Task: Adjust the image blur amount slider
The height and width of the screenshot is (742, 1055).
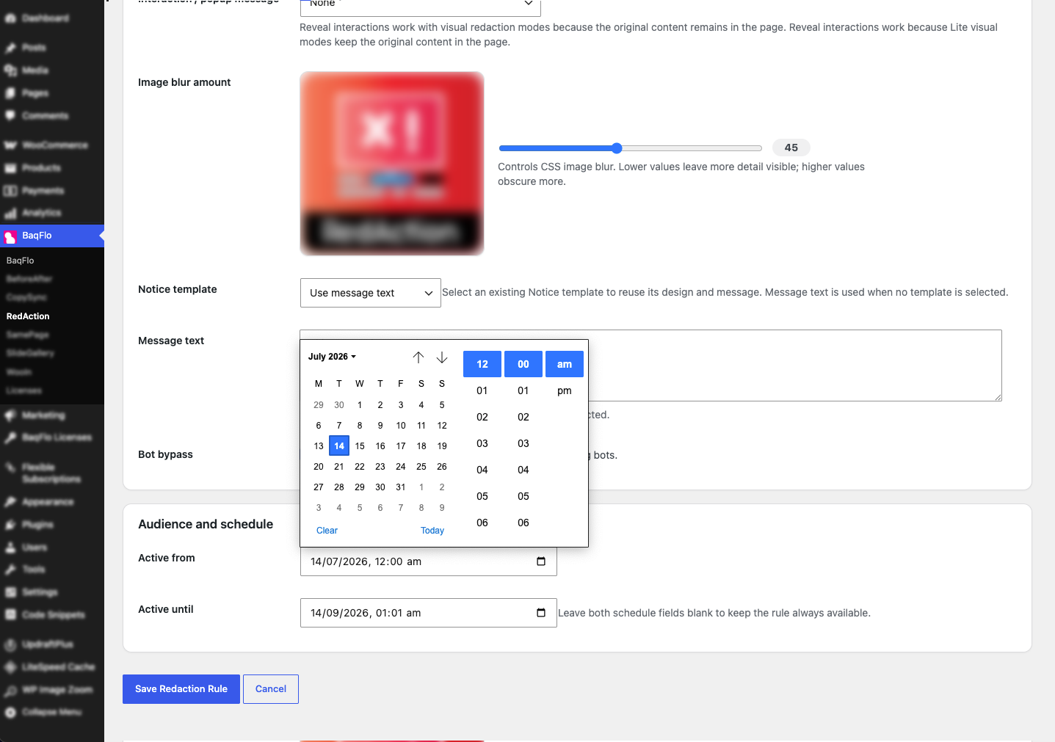Action: point(630,148)
